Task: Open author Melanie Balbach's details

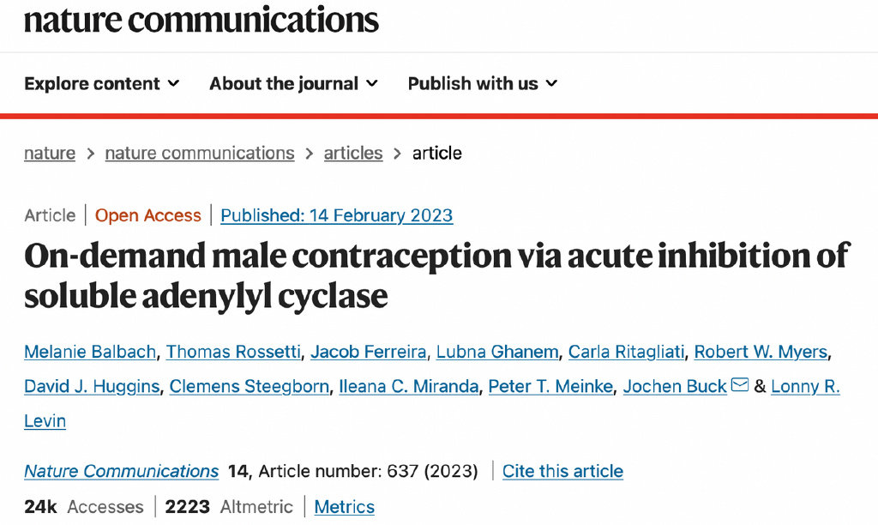Action: tap(90, 352)
